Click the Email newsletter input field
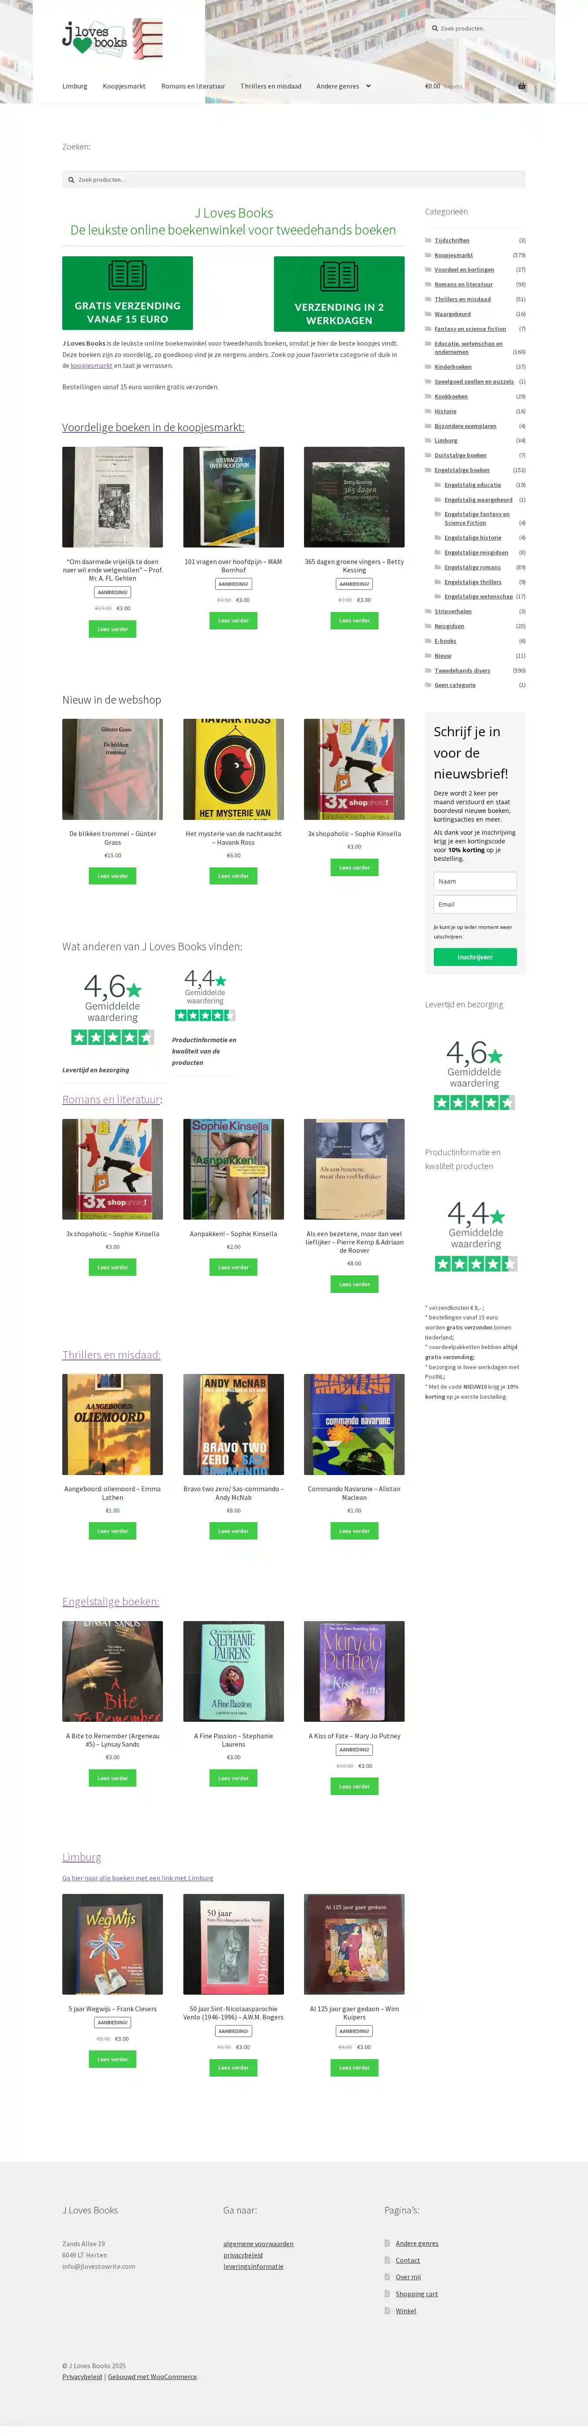Viewport: 588px width, 2434px height. (x=475, y=904)
